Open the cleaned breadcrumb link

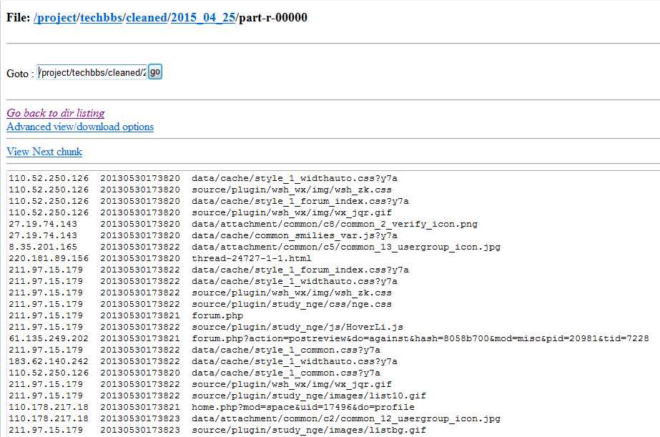tap(147, 18)
